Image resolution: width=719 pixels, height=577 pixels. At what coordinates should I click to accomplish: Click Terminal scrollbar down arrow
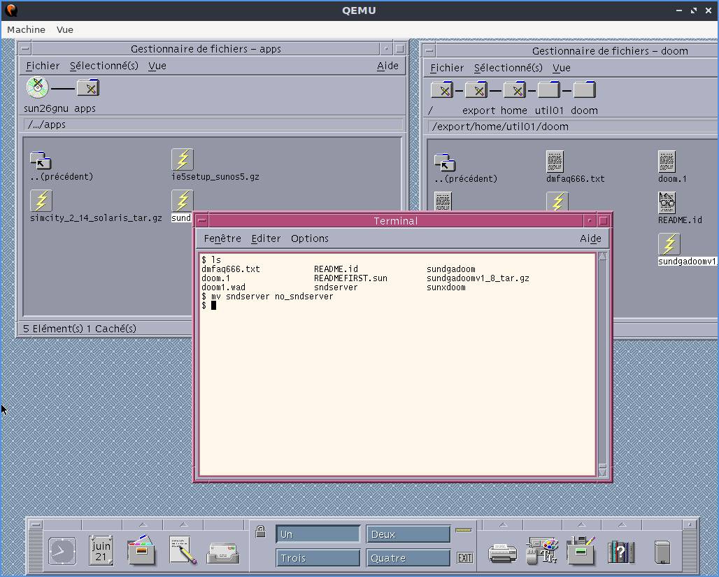pos(602,472)
